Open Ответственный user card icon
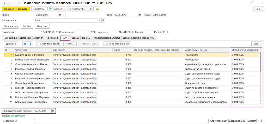The width and height of the screenshot is (267, 124). pos(261,121)
